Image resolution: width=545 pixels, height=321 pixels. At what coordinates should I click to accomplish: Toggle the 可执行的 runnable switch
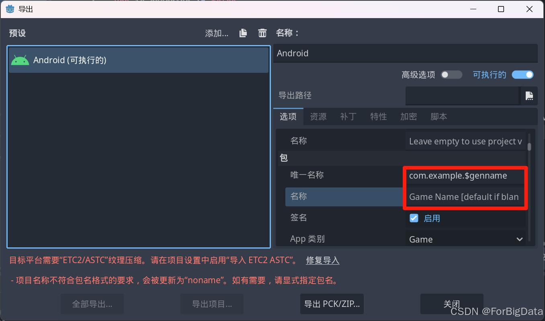[x=522, y=75]
